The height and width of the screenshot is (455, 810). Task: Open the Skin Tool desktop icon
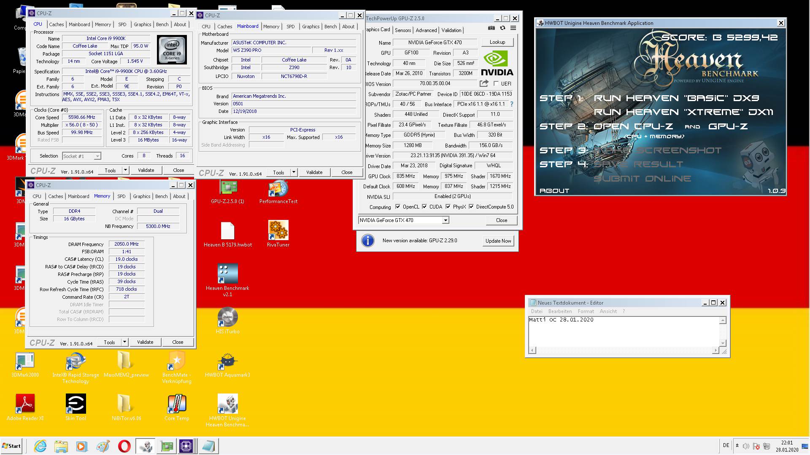76,407
